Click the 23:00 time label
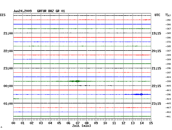Screen dimensions: 172x130 click(x=8, y=68)
